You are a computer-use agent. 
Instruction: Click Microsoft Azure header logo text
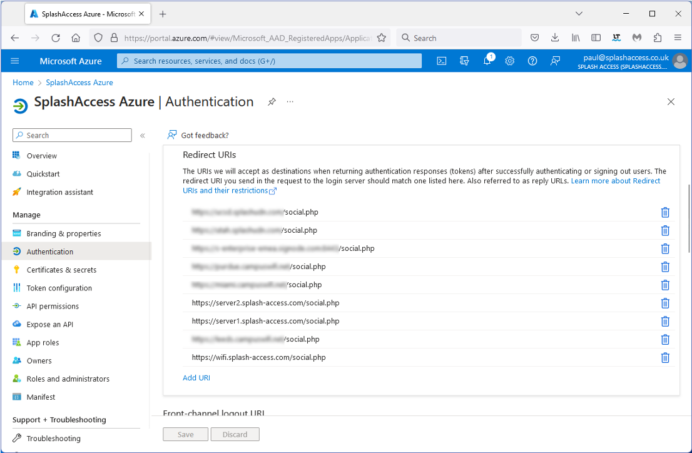pos(71,61)
